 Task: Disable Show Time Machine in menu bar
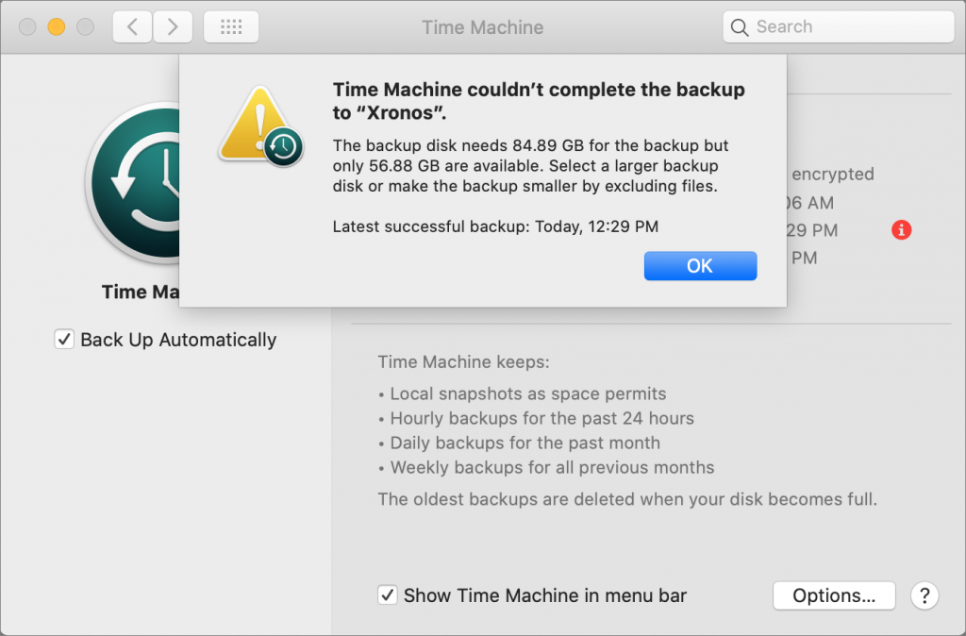(387, 595)
